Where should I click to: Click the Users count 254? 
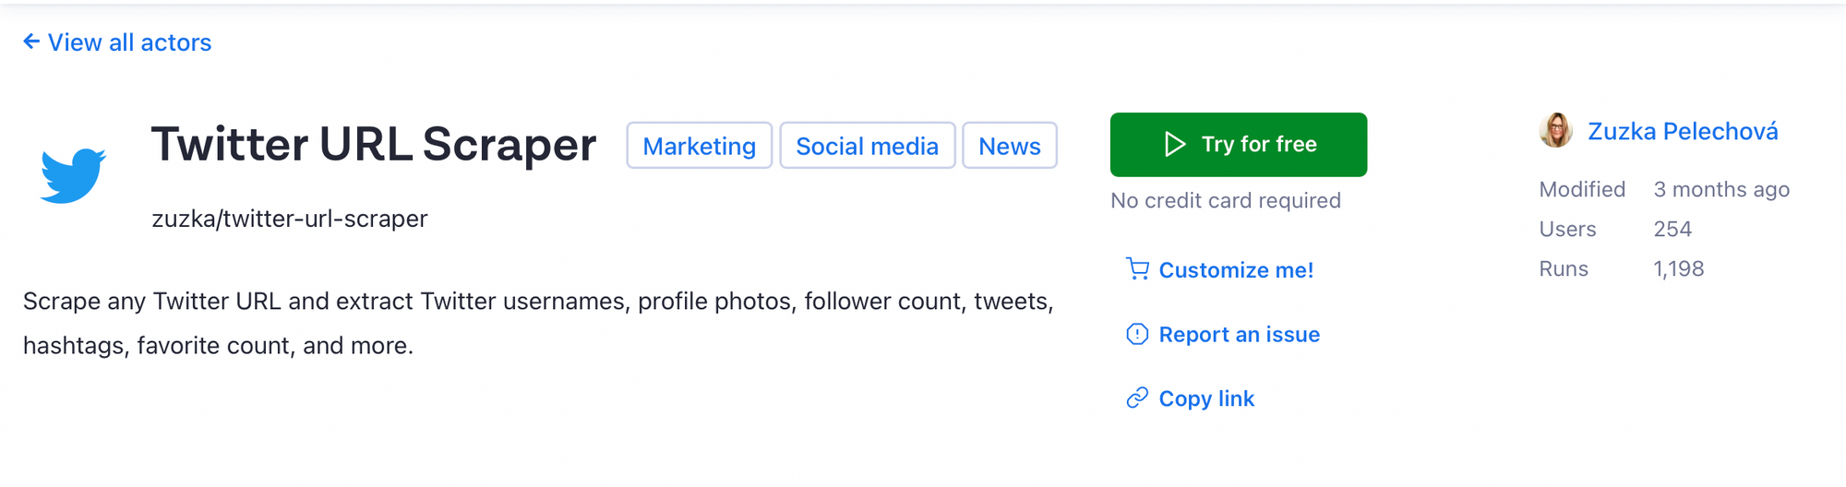1672,229
